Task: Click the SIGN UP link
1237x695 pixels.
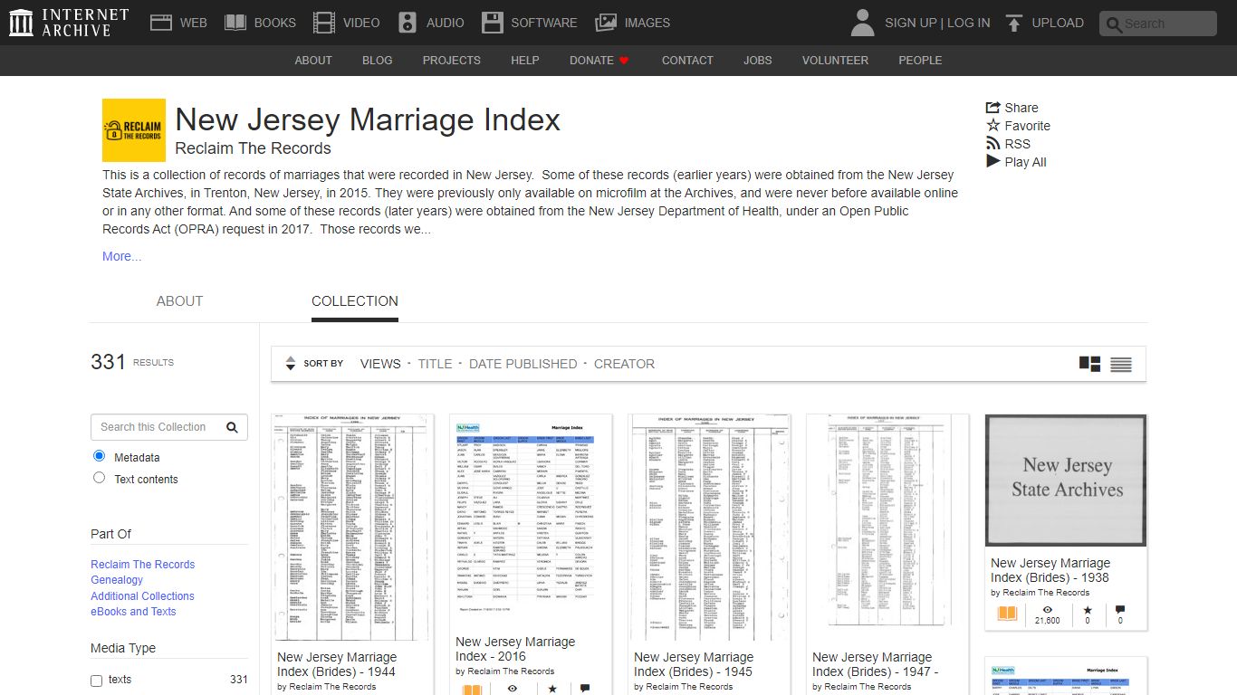Action: [x=910, y=23]
